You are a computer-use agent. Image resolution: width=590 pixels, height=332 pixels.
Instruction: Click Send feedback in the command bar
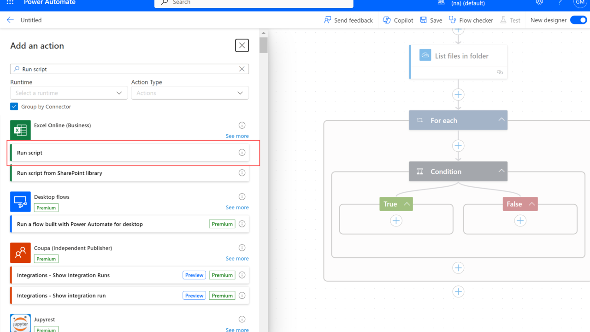click(x=348, y=20)
